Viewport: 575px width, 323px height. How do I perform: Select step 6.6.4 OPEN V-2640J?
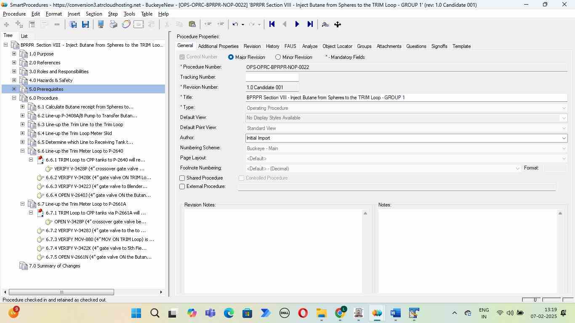(x=98, y=195)
